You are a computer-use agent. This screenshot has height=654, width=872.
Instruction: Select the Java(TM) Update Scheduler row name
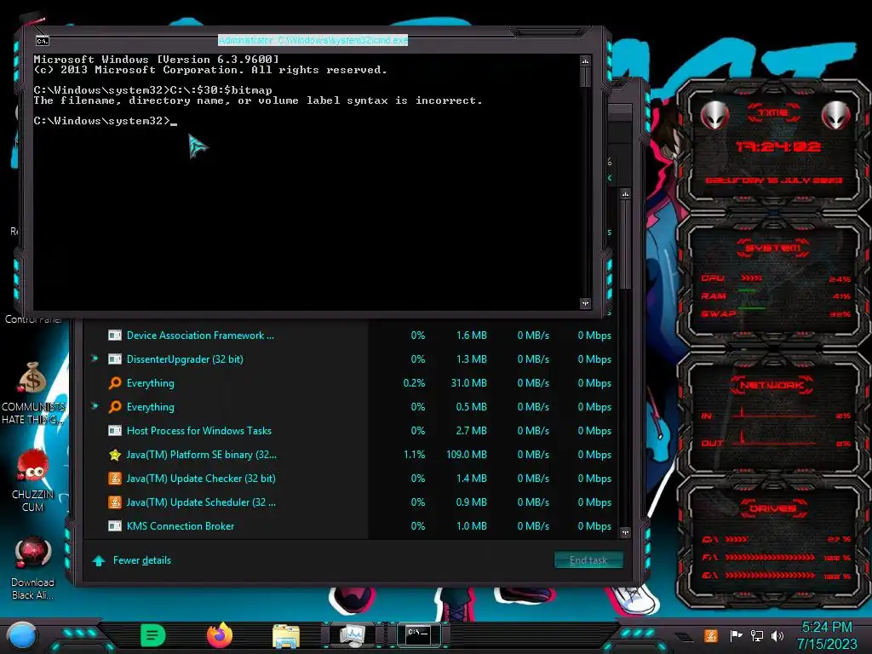(201, 502)
